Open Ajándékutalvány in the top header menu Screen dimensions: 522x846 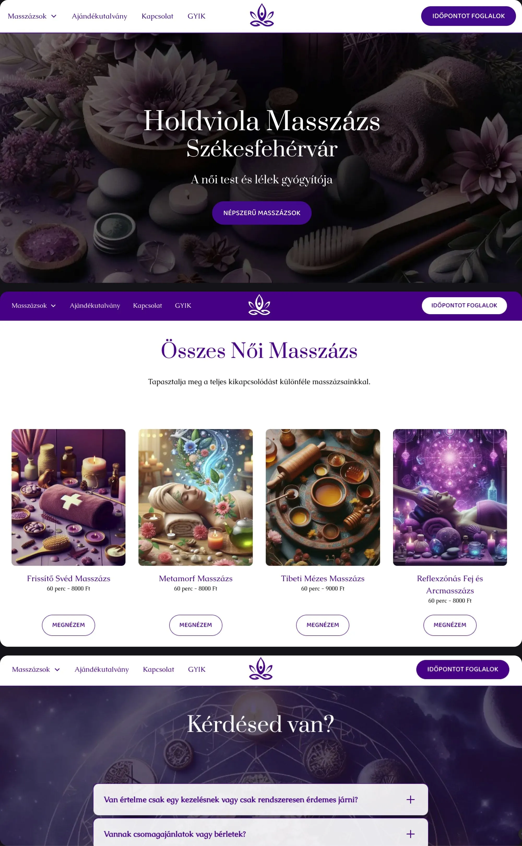(99, 16)
